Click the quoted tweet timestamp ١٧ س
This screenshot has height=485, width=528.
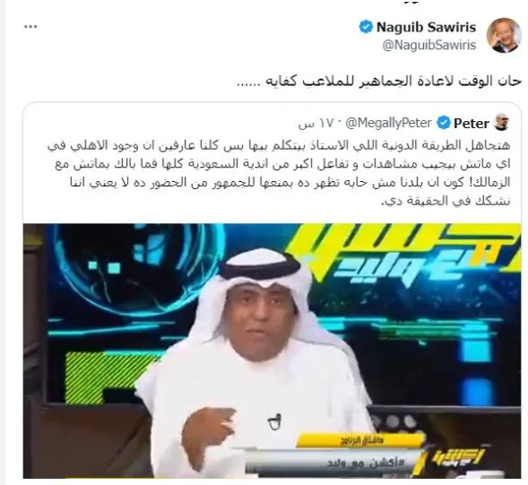coord(316,124)
